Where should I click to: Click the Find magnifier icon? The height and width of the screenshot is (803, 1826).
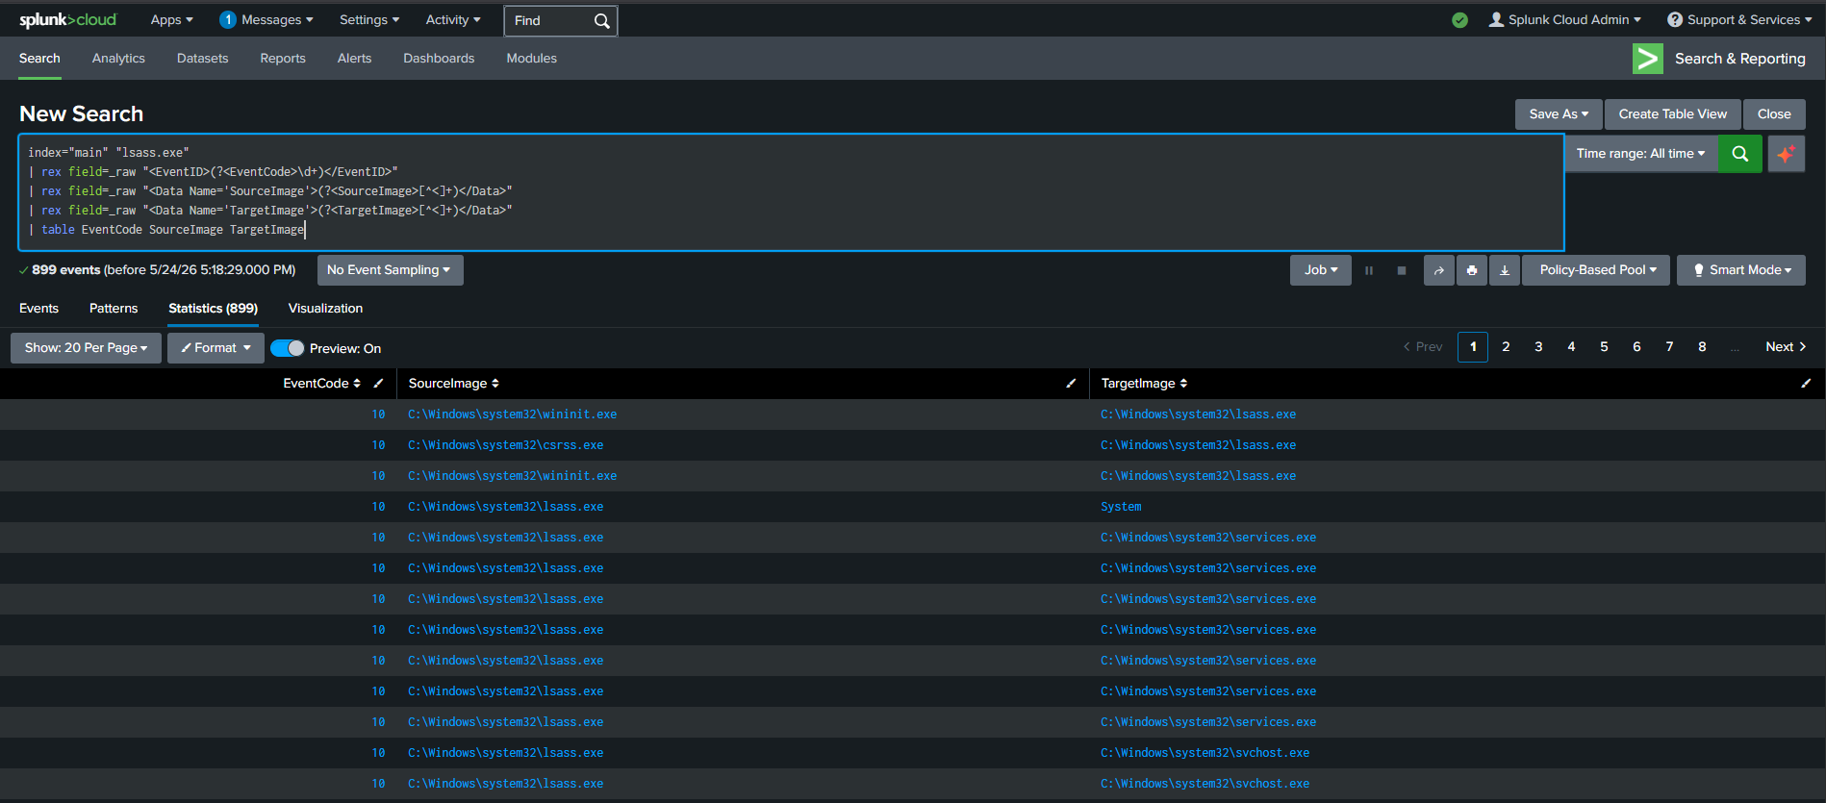coord(601,20)
